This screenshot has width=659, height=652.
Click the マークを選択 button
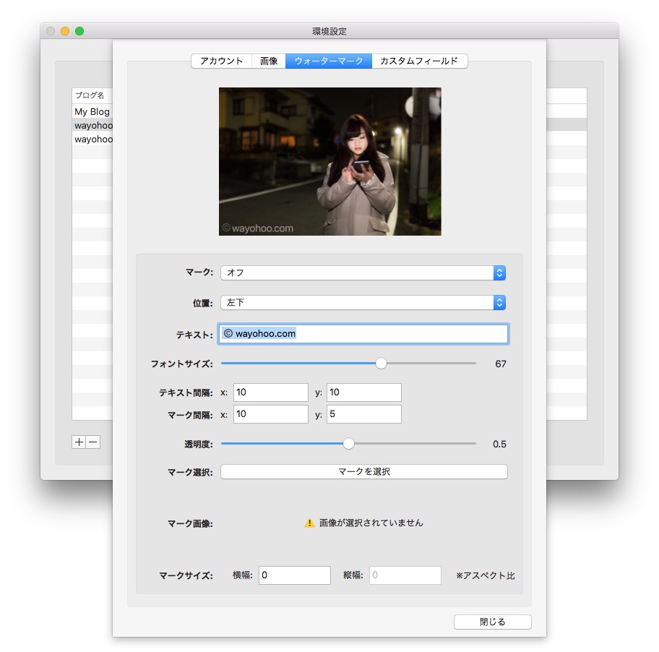point(364,472)
